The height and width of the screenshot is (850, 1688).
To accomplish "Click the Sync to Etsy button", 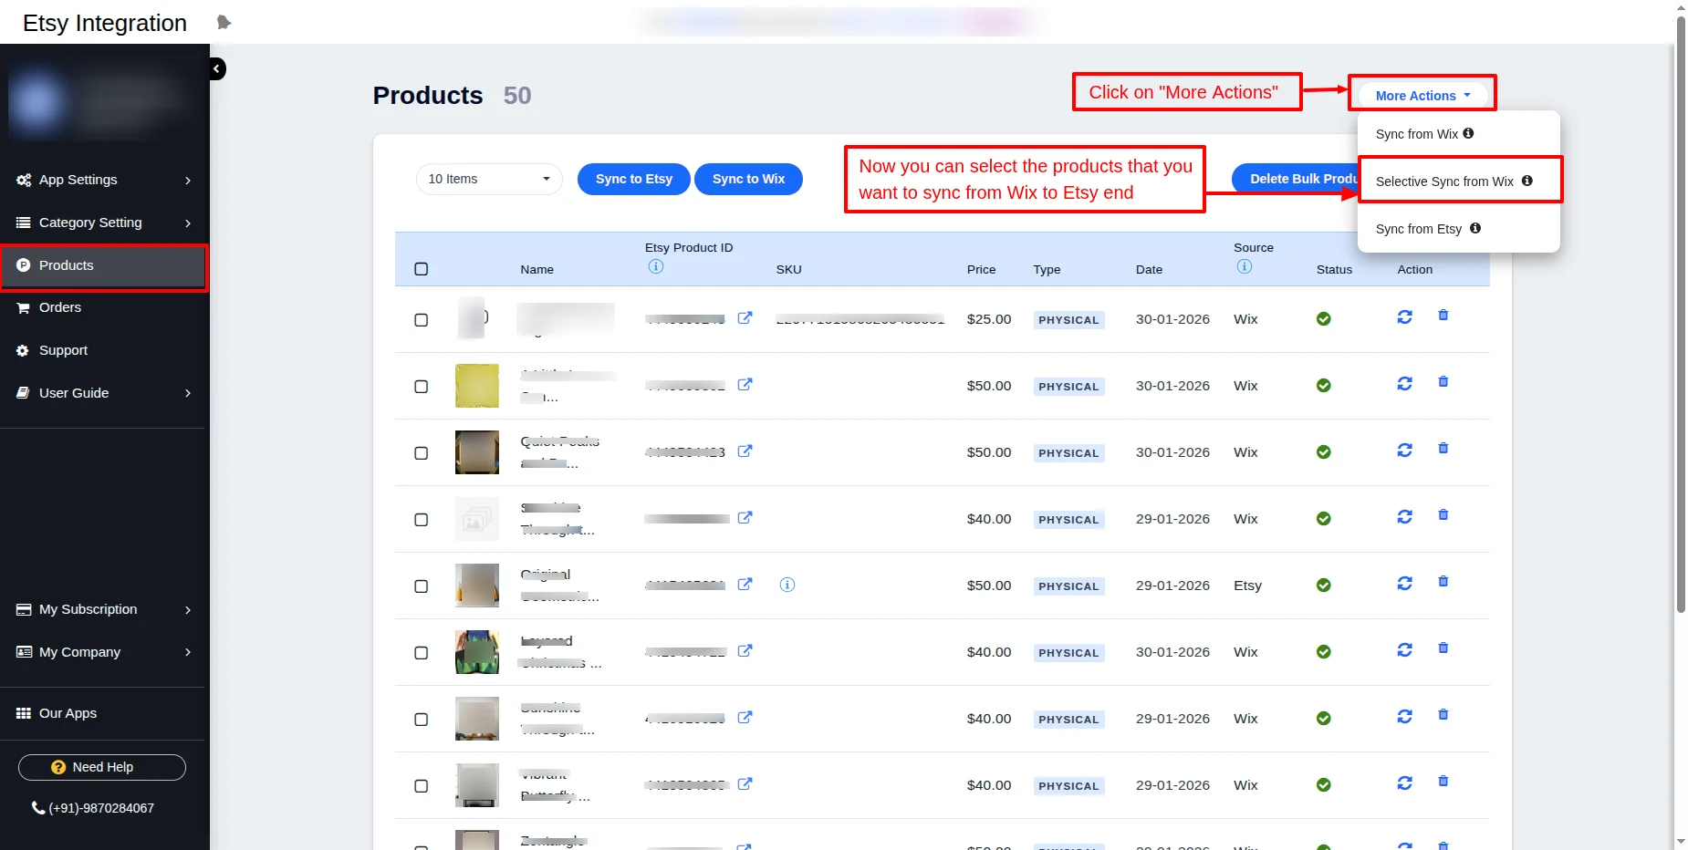I will tap(633, 179).
